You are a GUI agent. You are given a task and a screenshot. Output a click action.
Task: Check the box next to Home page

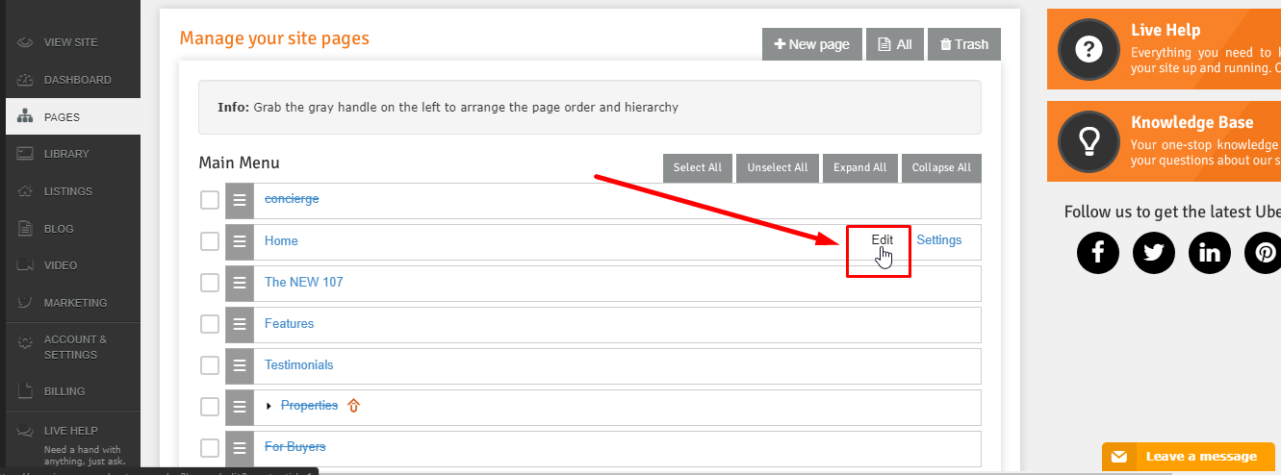tap(210, 241)
